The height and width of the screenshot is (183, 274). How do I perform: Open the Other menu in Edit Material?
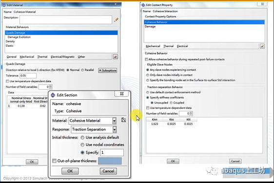[81, 57]
